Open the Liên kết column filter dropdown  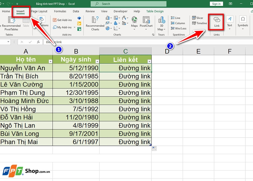pyautogui.click(x=149, y=61)
